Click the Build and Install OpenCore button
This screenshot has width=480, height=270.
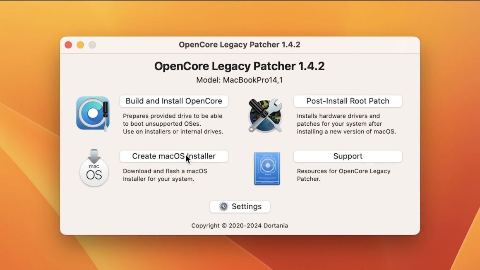point(174,101)
